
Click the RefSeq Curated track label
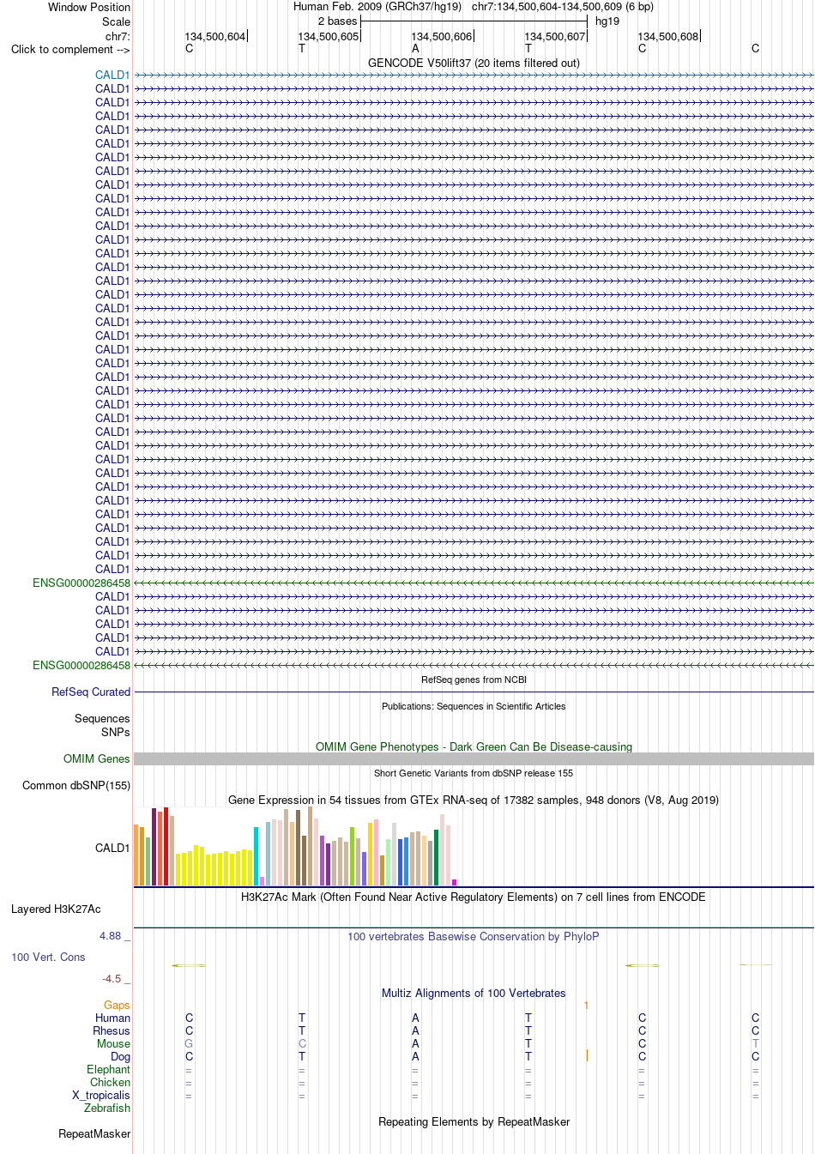point(91,692)
